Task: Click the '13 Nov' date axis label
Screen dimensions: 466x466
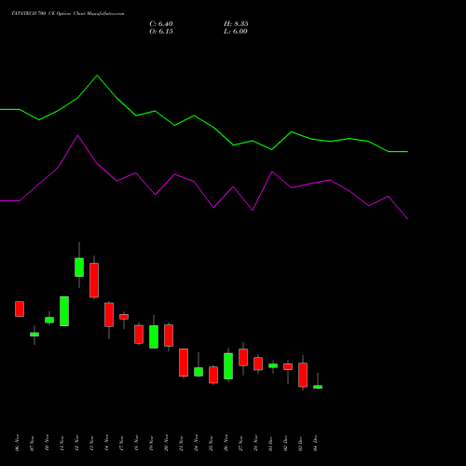Action: pos(91,443)
